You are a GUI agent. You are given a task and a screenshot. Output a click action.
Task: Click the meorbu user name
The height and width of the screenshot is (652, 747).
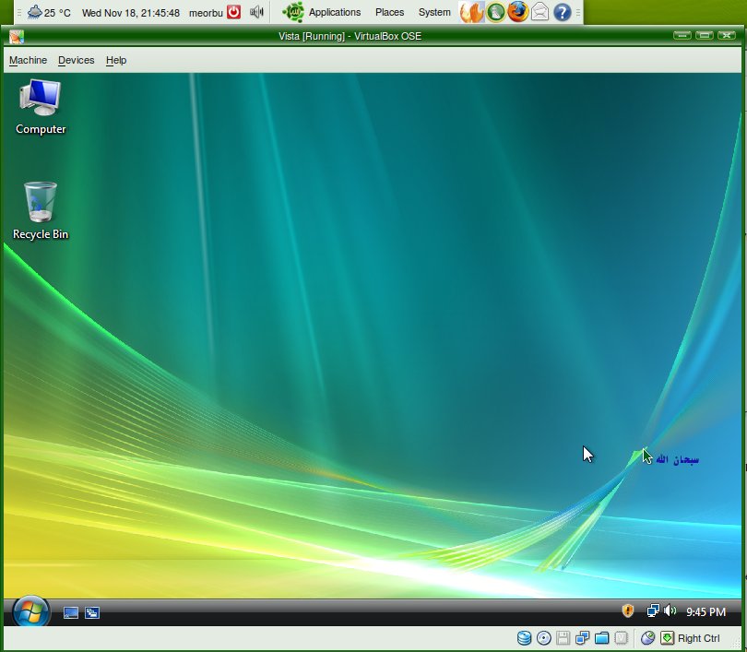click(x=206, y=13)
